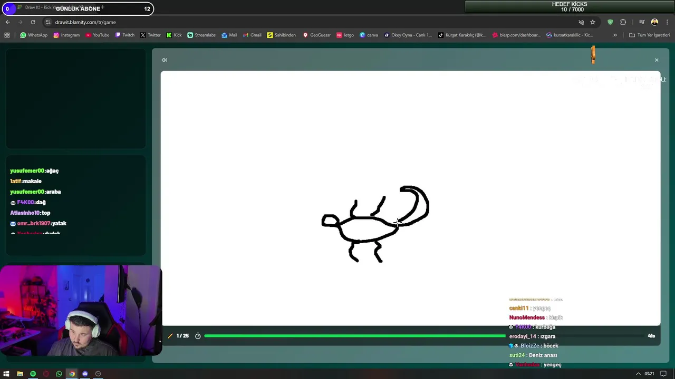Open WhatsApp from taskbar
The width and height of the screenshot is (675, 379).
pyautogui.click(x=59, y=374)
